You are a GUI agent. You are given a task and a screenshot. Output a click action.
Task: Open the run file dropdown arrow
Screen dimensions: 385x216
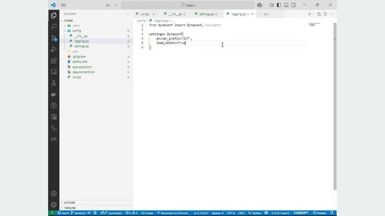314,14
